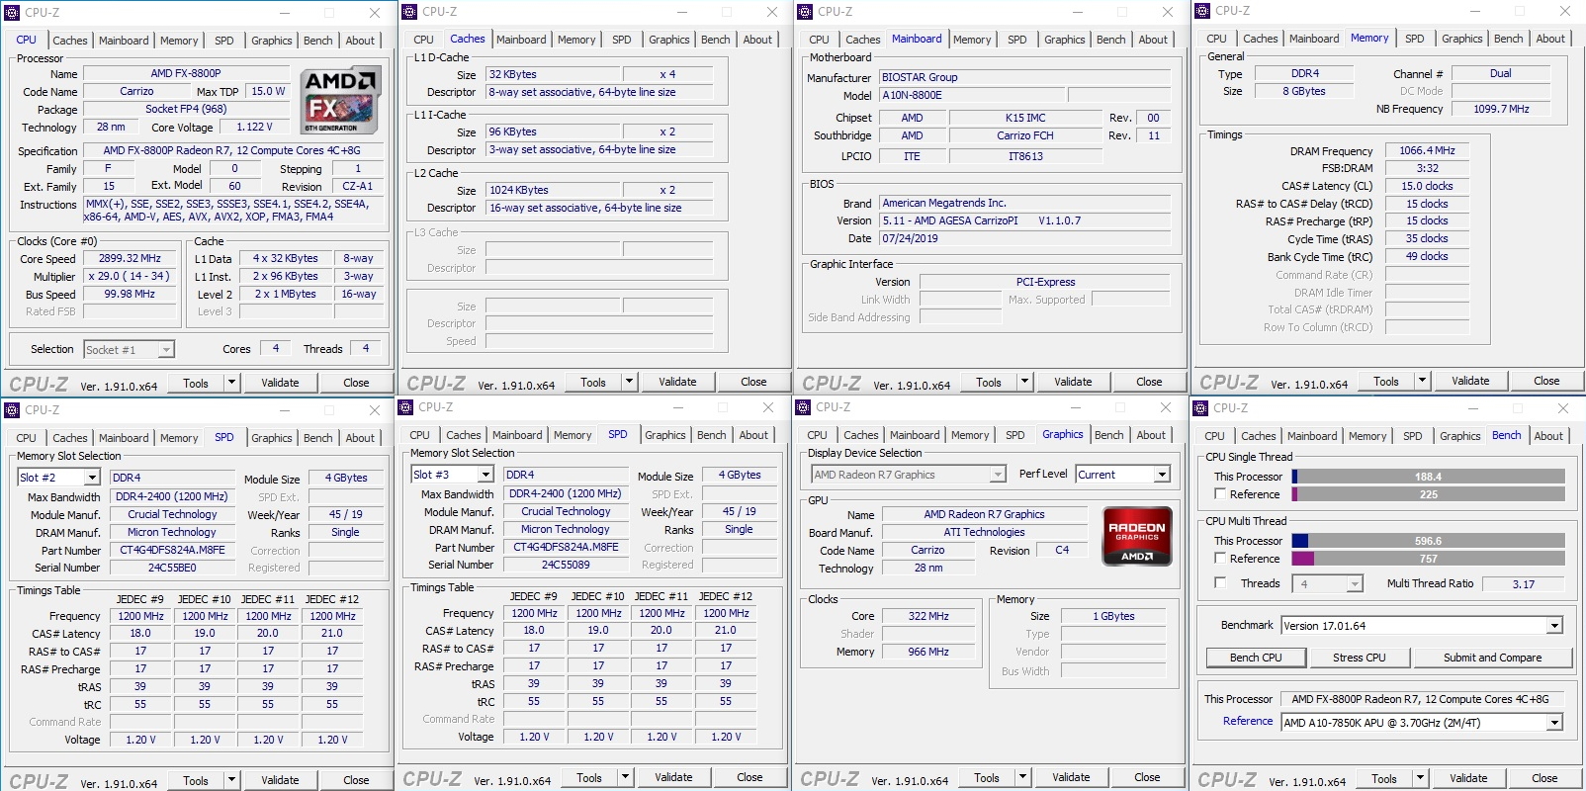
Task: Switch to Caches tab in the CPU-tab window
Action: click(x=70, y=41)
